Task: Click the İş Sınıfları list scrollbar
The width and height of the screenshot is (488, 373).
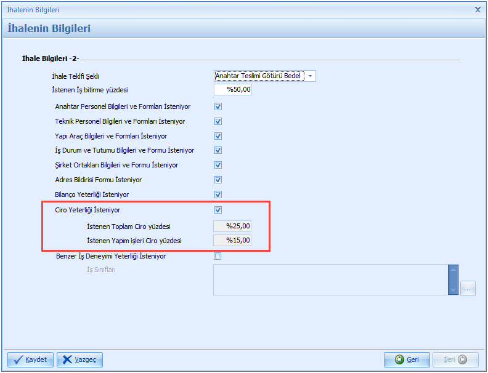Action: pyautogui.click(x=453, y=280)
